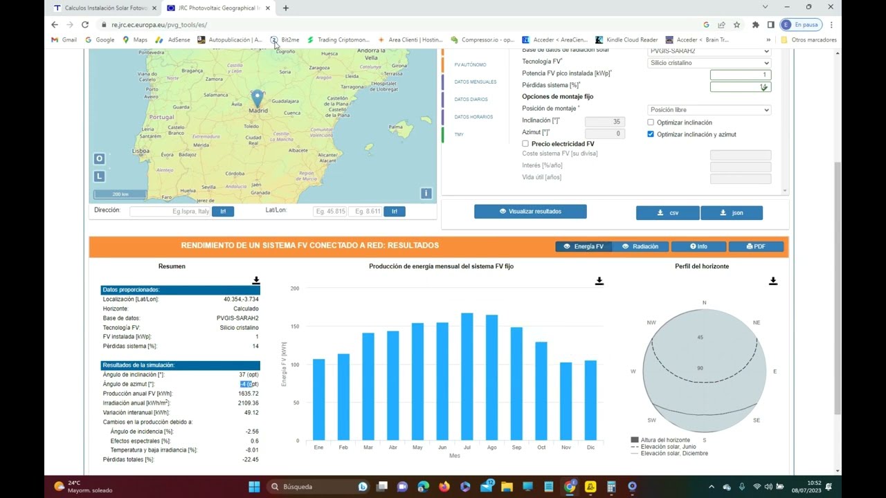Click Ir! button next to Dirección field
886x498 pixels.
[223, 212]
